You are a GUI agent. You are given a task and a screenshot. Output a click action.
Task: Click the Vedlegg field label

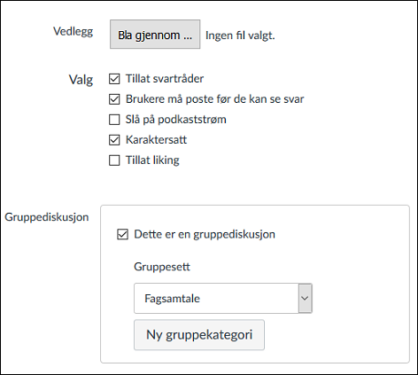pyautogui.click(x=74, y=31)
